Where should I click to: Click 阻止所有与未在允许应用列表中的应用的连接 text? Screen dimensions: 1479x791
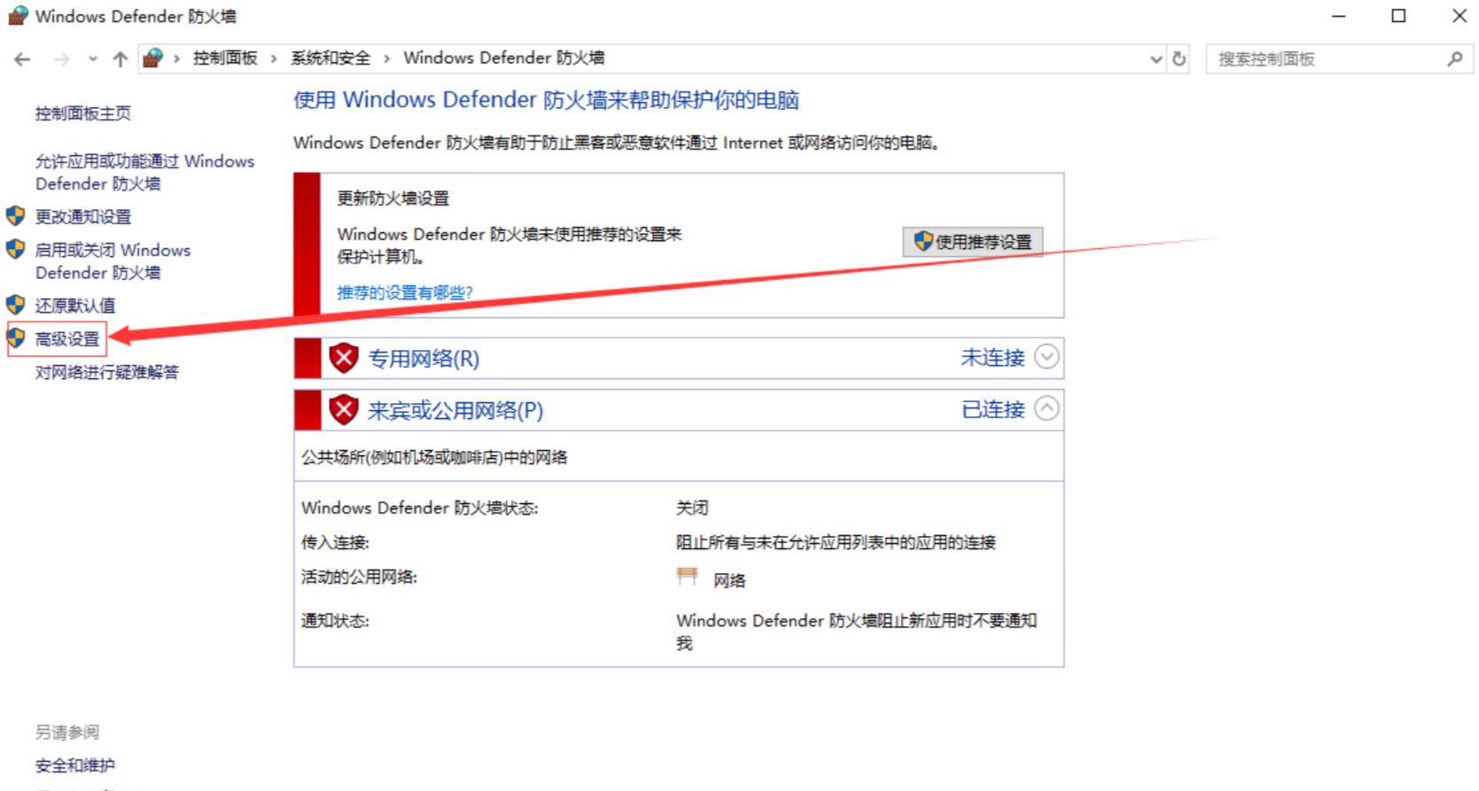tap(836, 542)
